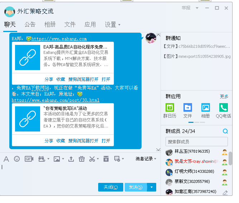Open the 【文件】c75b66b218d... notice
Viewport: 239px width, 203px height.
click(197, 46)
